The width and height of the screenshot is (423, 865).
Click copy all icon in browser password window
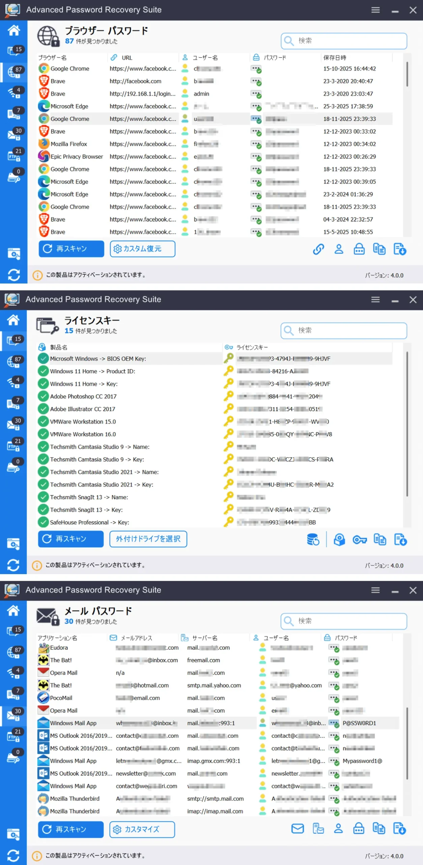pyautogui.click(x=379, y=249)
